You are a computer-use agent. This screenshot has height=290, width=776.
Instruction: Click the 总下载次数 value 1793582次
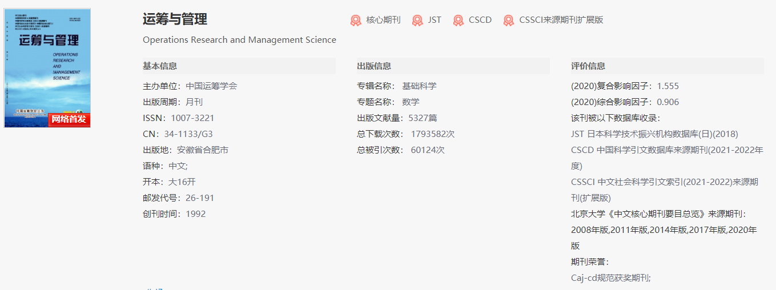433,134
